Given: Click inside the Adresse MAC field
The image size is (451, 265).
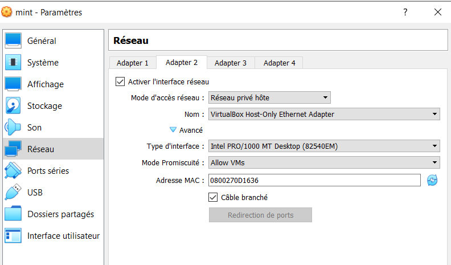Looking at the screenshot, I should [x=314, y=181].
